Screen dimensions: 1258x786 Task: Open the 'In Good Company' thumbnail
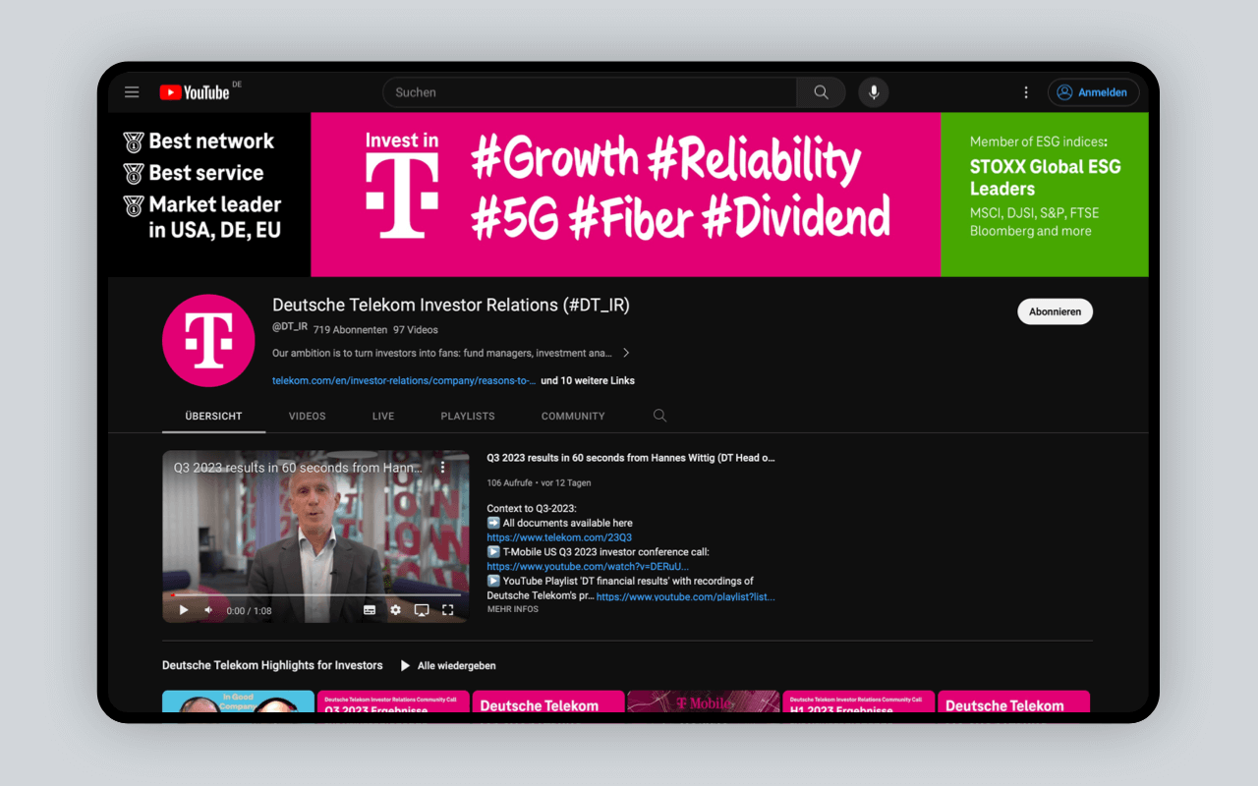point(238,702)
